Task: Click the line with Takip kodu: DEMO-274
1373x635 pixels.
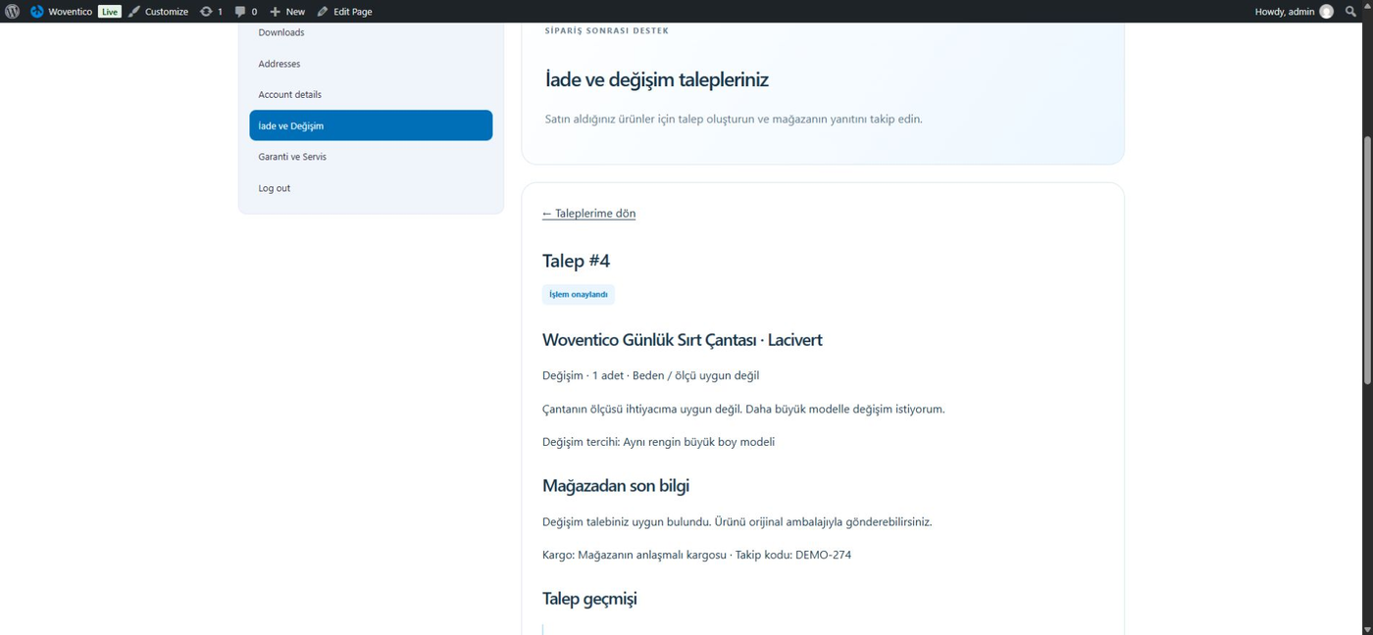Action: (x=696, y=555)
